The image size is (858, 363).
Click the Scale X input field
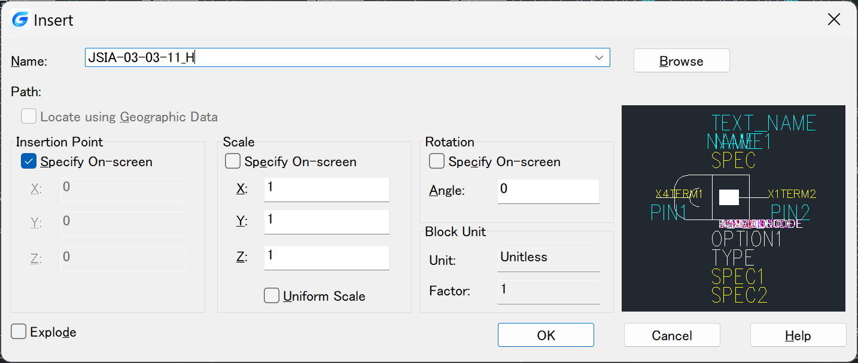327,189
